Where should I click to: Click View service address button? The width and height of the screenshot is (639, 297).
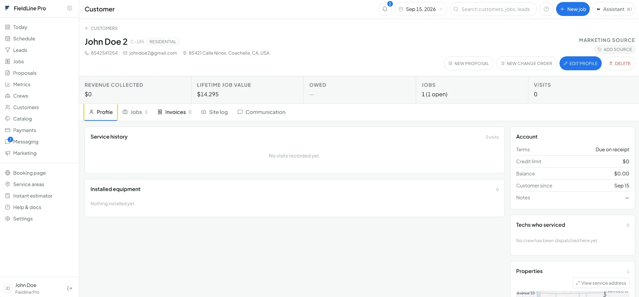pos(601,283)
